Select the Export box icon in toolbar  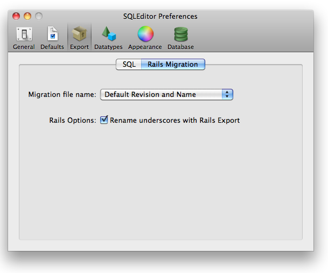(79, 34)
